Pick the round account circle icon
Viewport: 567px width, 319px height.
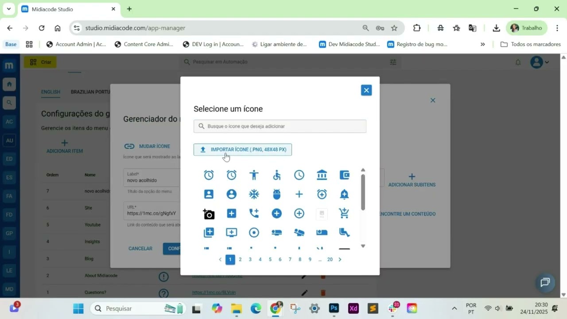[231, 194]
